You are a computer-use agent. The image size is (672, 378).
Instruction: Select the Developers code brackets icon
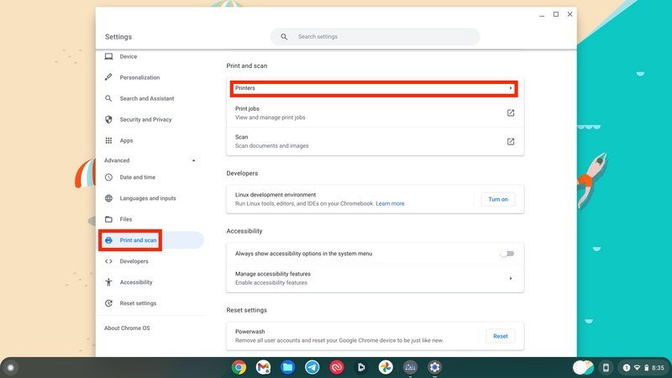coord(109,261)
